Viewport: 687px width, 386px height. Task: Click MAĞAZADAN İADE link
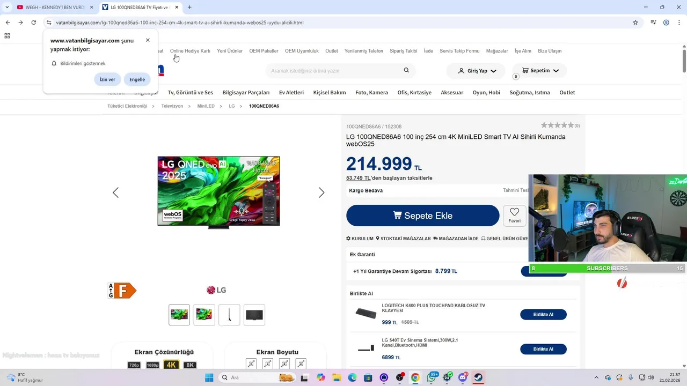[x=456, y=239]
